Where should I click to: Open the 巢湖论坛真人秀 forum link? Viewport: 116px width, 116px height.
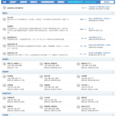(12, 44)
